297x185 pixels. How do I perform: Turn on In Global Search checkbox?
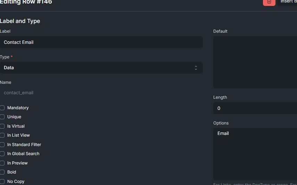(2, 154)
